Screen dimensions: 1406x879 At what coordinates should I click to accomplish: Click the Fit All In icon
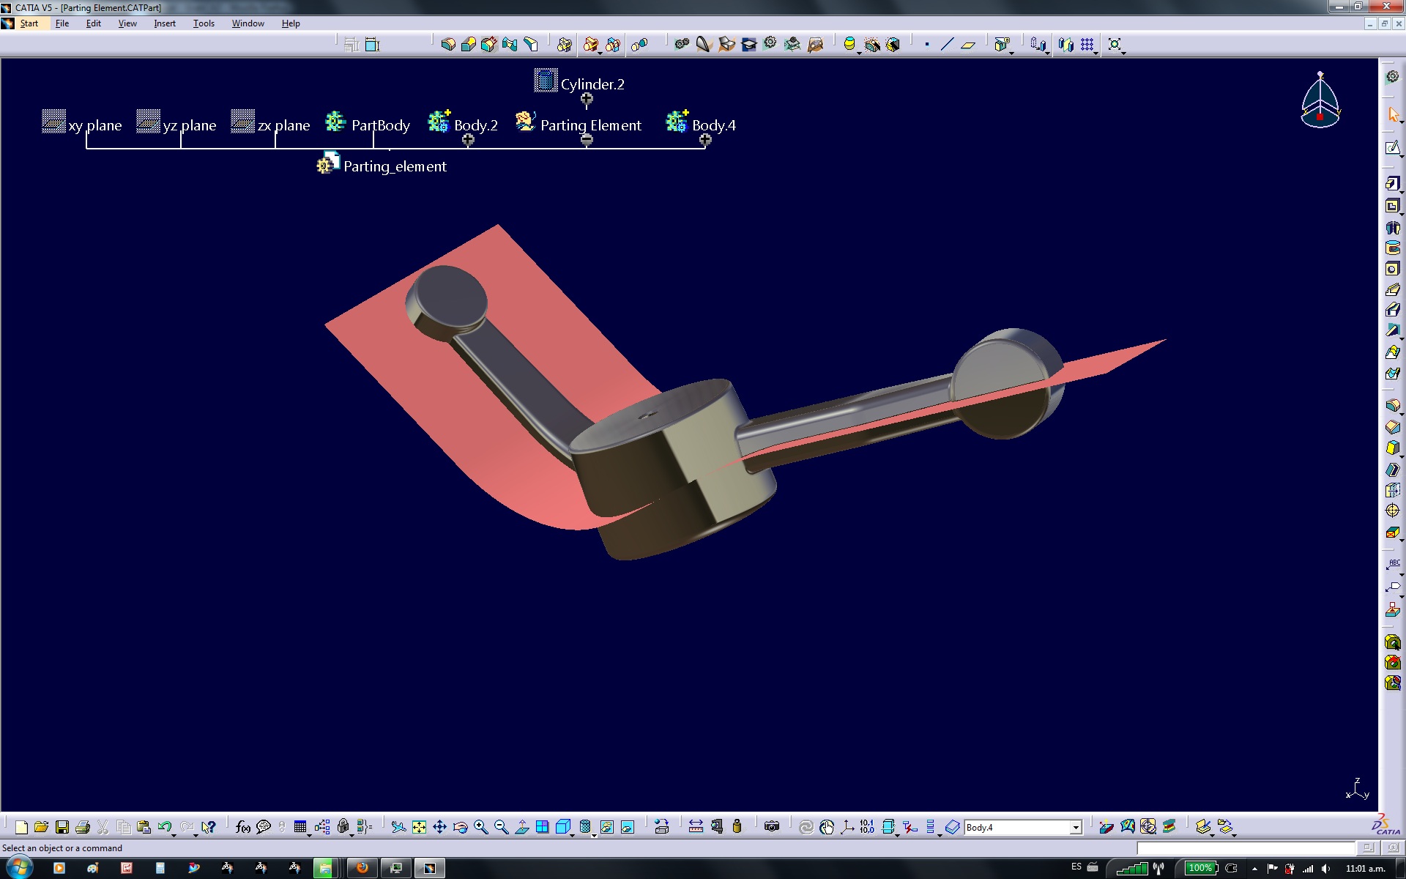[419, 827]
